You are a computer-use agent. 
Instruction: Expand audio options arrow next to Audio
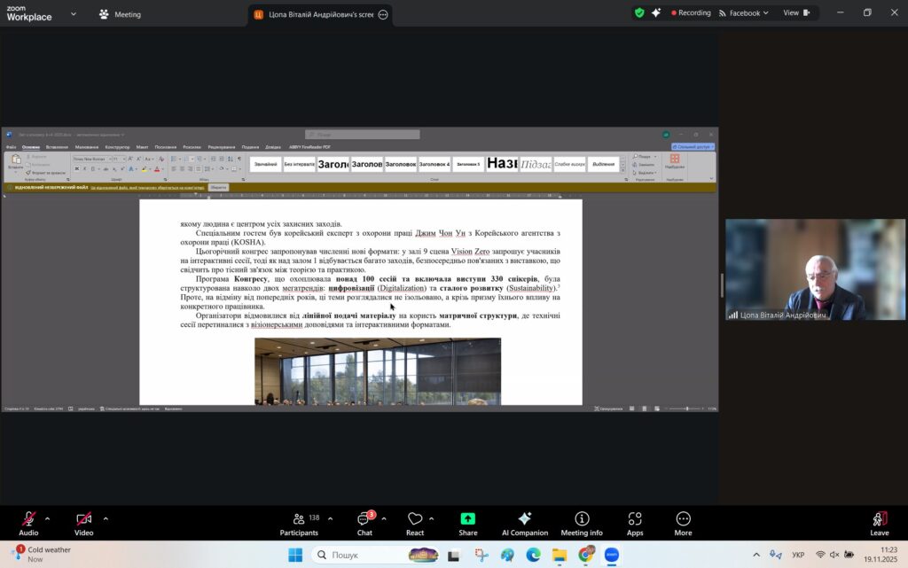coord(47,518)
